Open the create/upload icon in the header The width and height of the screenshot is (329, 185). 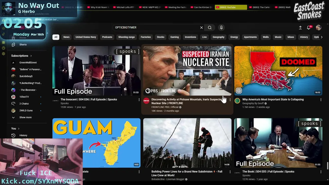tap(300, 27)
